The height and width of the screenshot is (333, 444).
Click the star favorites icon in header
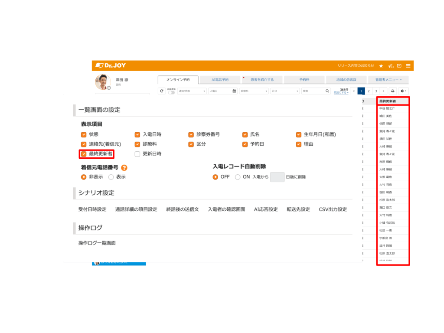coord(381,66)
